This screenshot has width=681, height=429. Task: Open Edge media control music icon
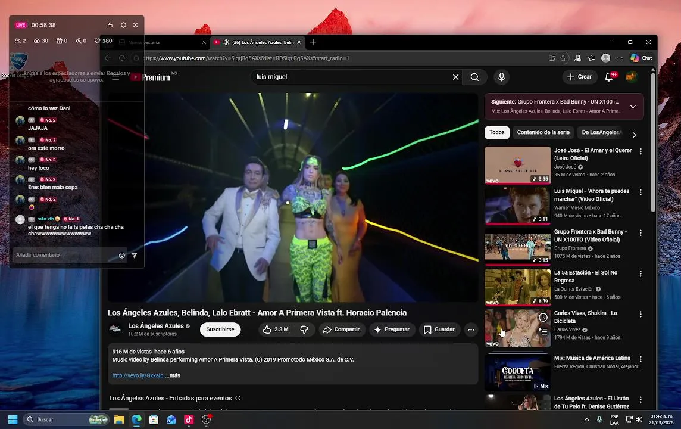pyautogui.click(x=577, y=58)
